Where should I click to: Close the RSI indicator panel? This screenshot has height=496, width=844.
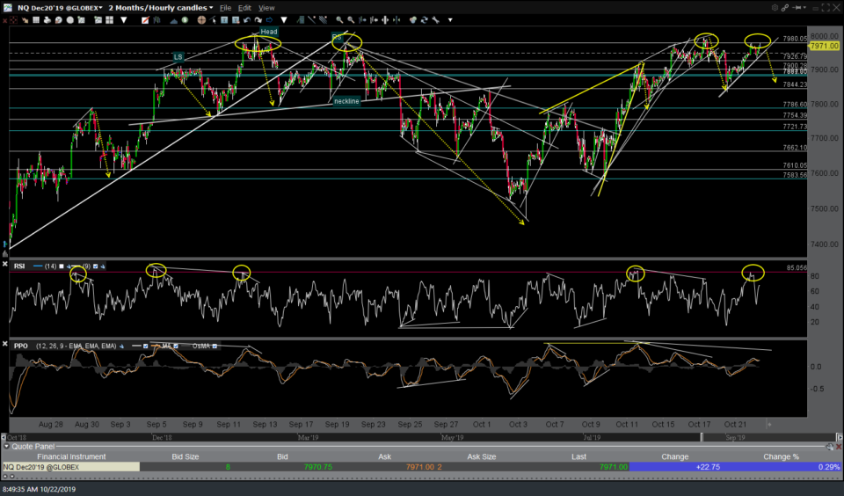(5, 264)
